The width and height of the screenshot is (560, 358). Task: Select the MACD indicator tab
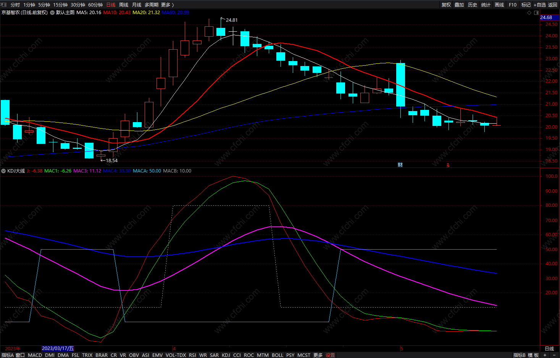pos(35,355)
